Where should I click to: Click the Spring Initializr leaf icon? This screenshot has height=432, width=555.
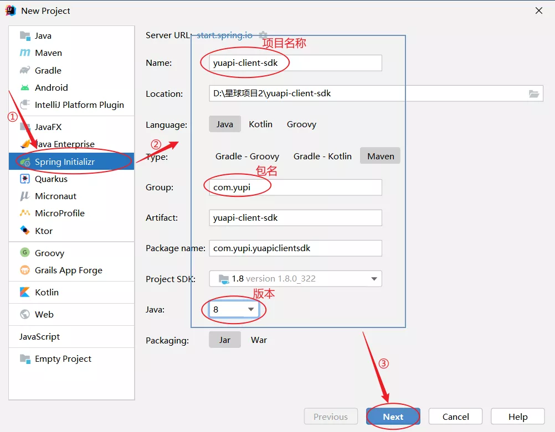tap(25, 162)
